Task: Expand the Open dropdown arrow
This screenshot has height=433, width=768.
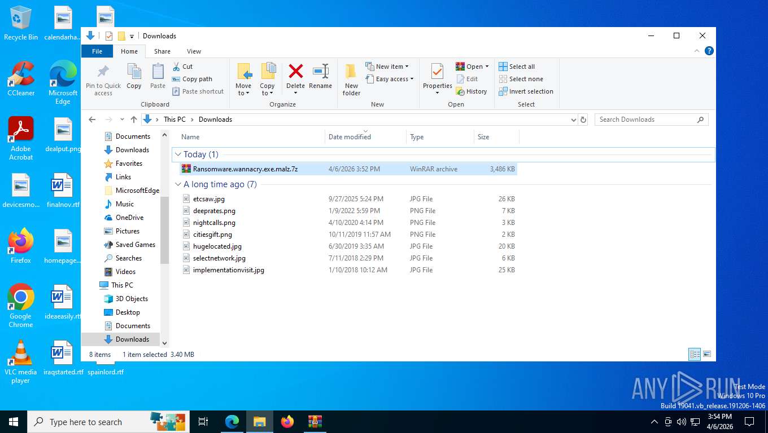Action: 487,67
